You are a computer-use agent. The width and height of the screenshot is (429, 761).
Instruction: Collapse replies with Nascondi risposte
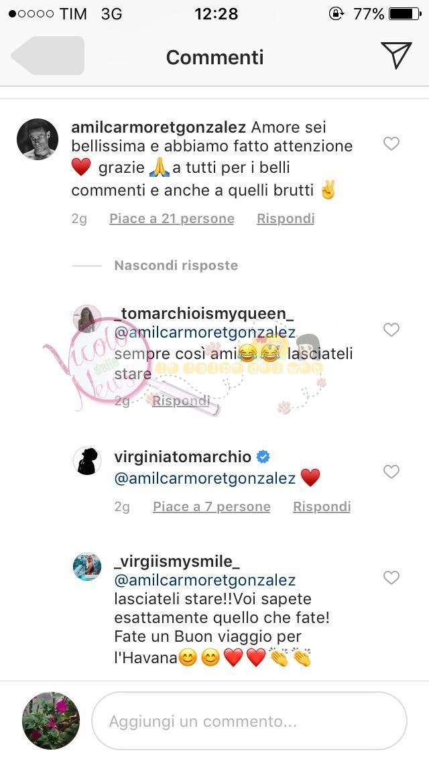[x=176, y=265]
